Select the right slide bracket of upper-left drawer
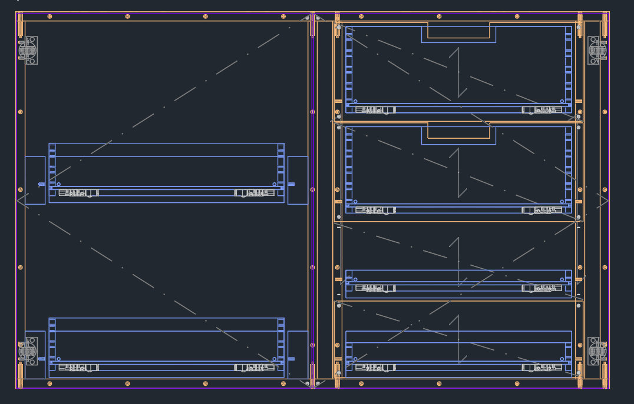The height and width of the screenshot is (404, 634). pos(255,193)
